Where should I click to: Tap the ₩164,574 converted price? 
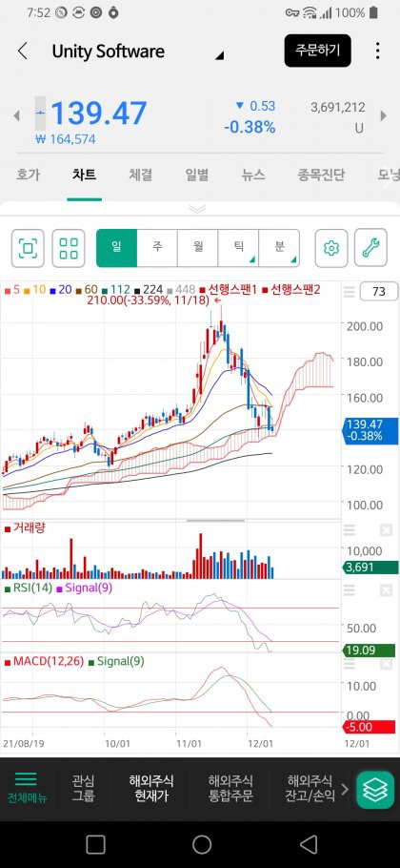65,139
